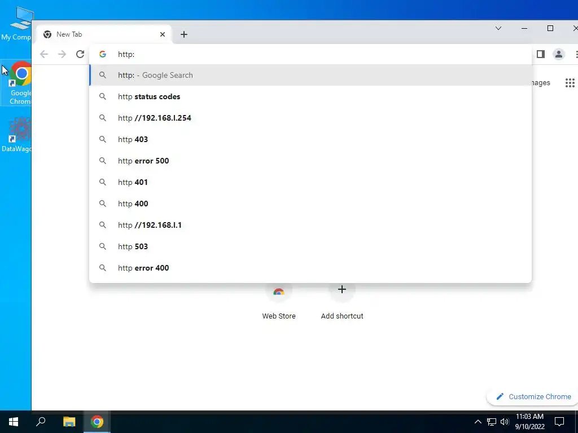Click search icon beside 'http status codes'
This screenshot has height=433, width=578.
(x=103, y=96)
